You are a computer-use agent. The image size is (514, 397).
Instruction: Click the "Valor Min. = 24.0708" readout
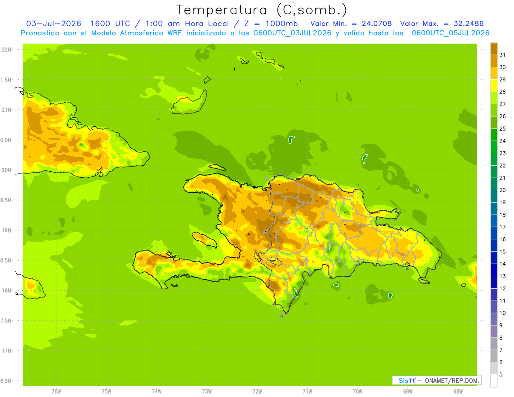click(x=351, y=24)
